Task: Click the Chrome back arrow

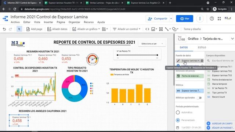Action: coord(4,9)
